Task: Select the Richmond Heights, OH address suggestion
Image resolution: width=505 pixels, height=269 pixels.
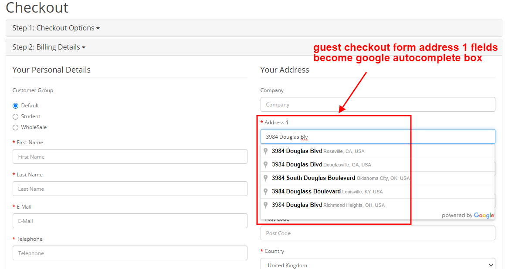Action: click(x=327, y=205)
